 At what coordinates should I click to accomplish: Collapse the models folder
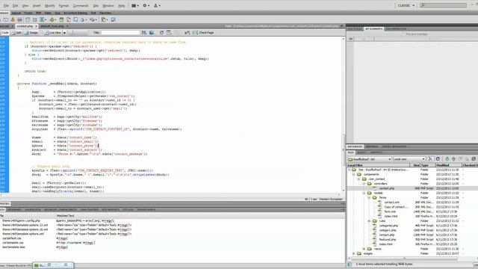click(364, 193)
